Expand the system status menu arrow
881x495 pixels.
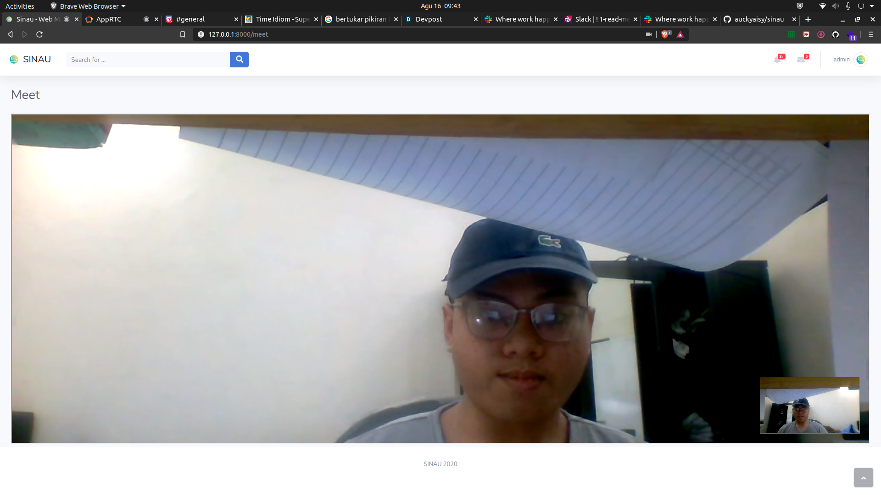tap(872, 6)
